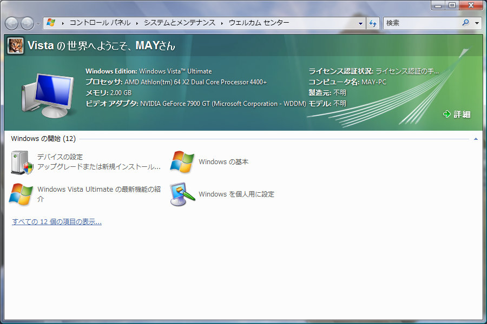Select システムとメンテナンス in the breadcrumb
Image resolution: width=487 pixels, height=324 pixels.
coord(179,23)
